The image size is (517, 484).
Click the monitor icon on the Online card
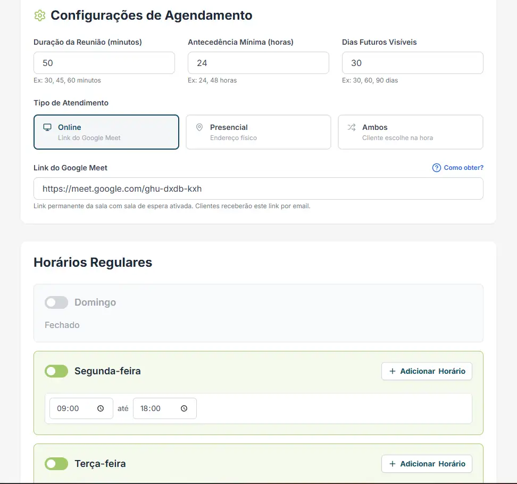(47, 127)
